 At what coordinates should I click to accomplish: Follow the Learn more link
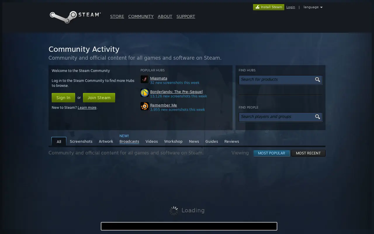[x=87, y=108]
